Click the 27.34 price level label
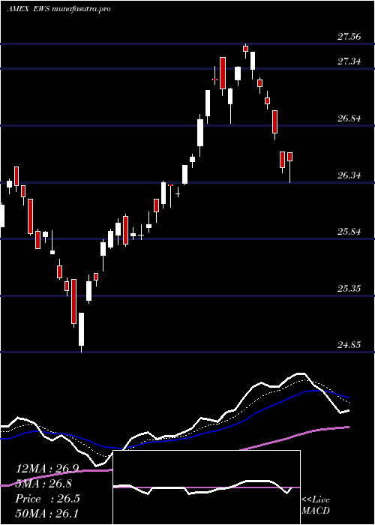 pyautogui.click(x=349, y=61)
